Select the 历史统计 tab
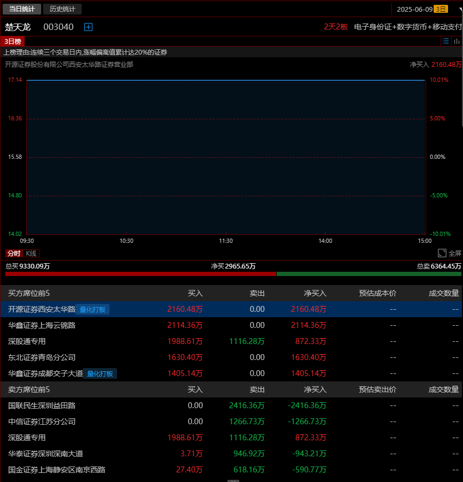Screen dimensions: 463x482 [62, 9]
